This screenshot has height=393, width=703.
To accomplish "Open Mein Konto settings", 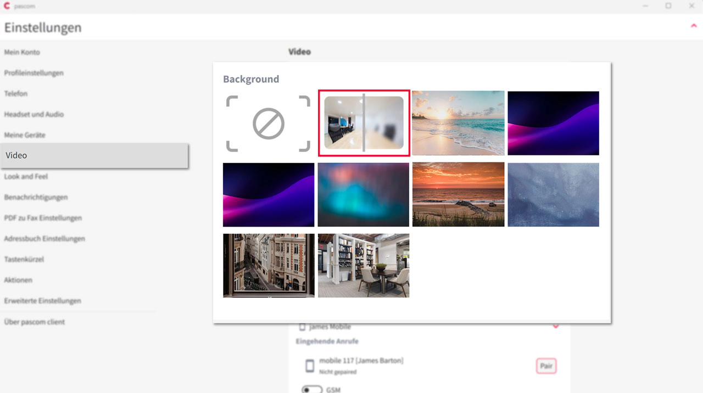I will (x=22, y=52).
